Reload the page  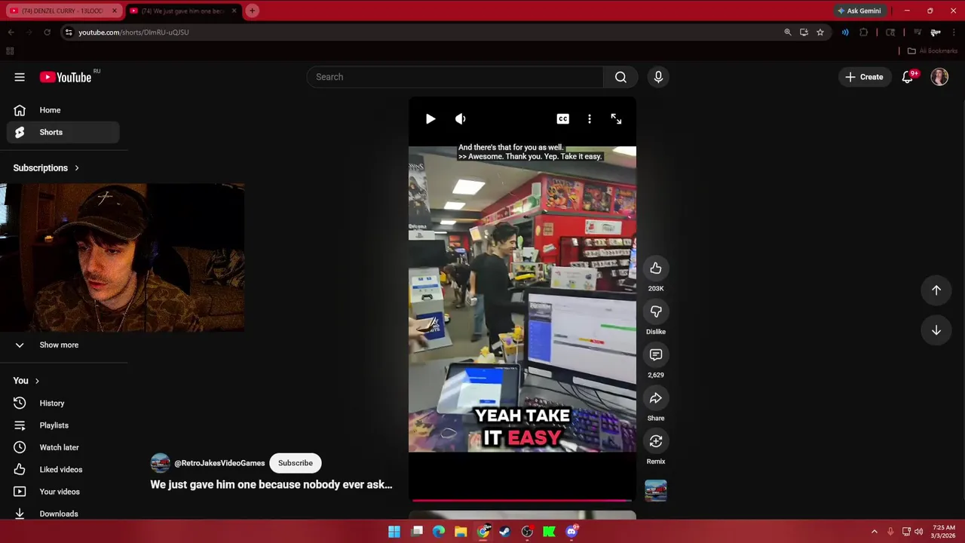(47, 32)
